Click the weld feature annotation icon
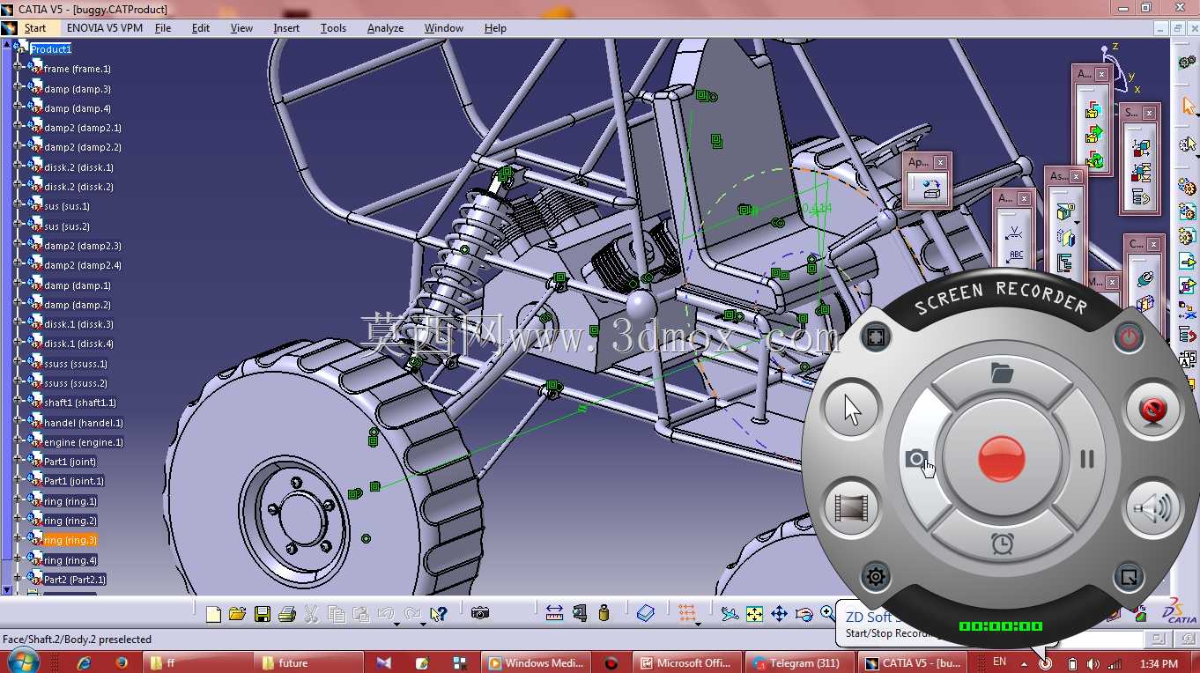 tap(1016, 232)
